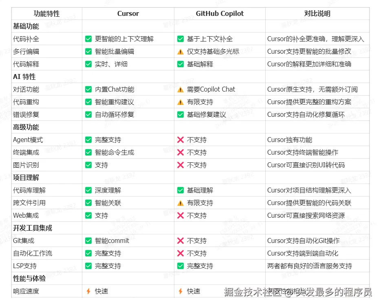Click green check icon beside 自动循环修复
This screenshot has height=306, width=381.
pos(88,114)
